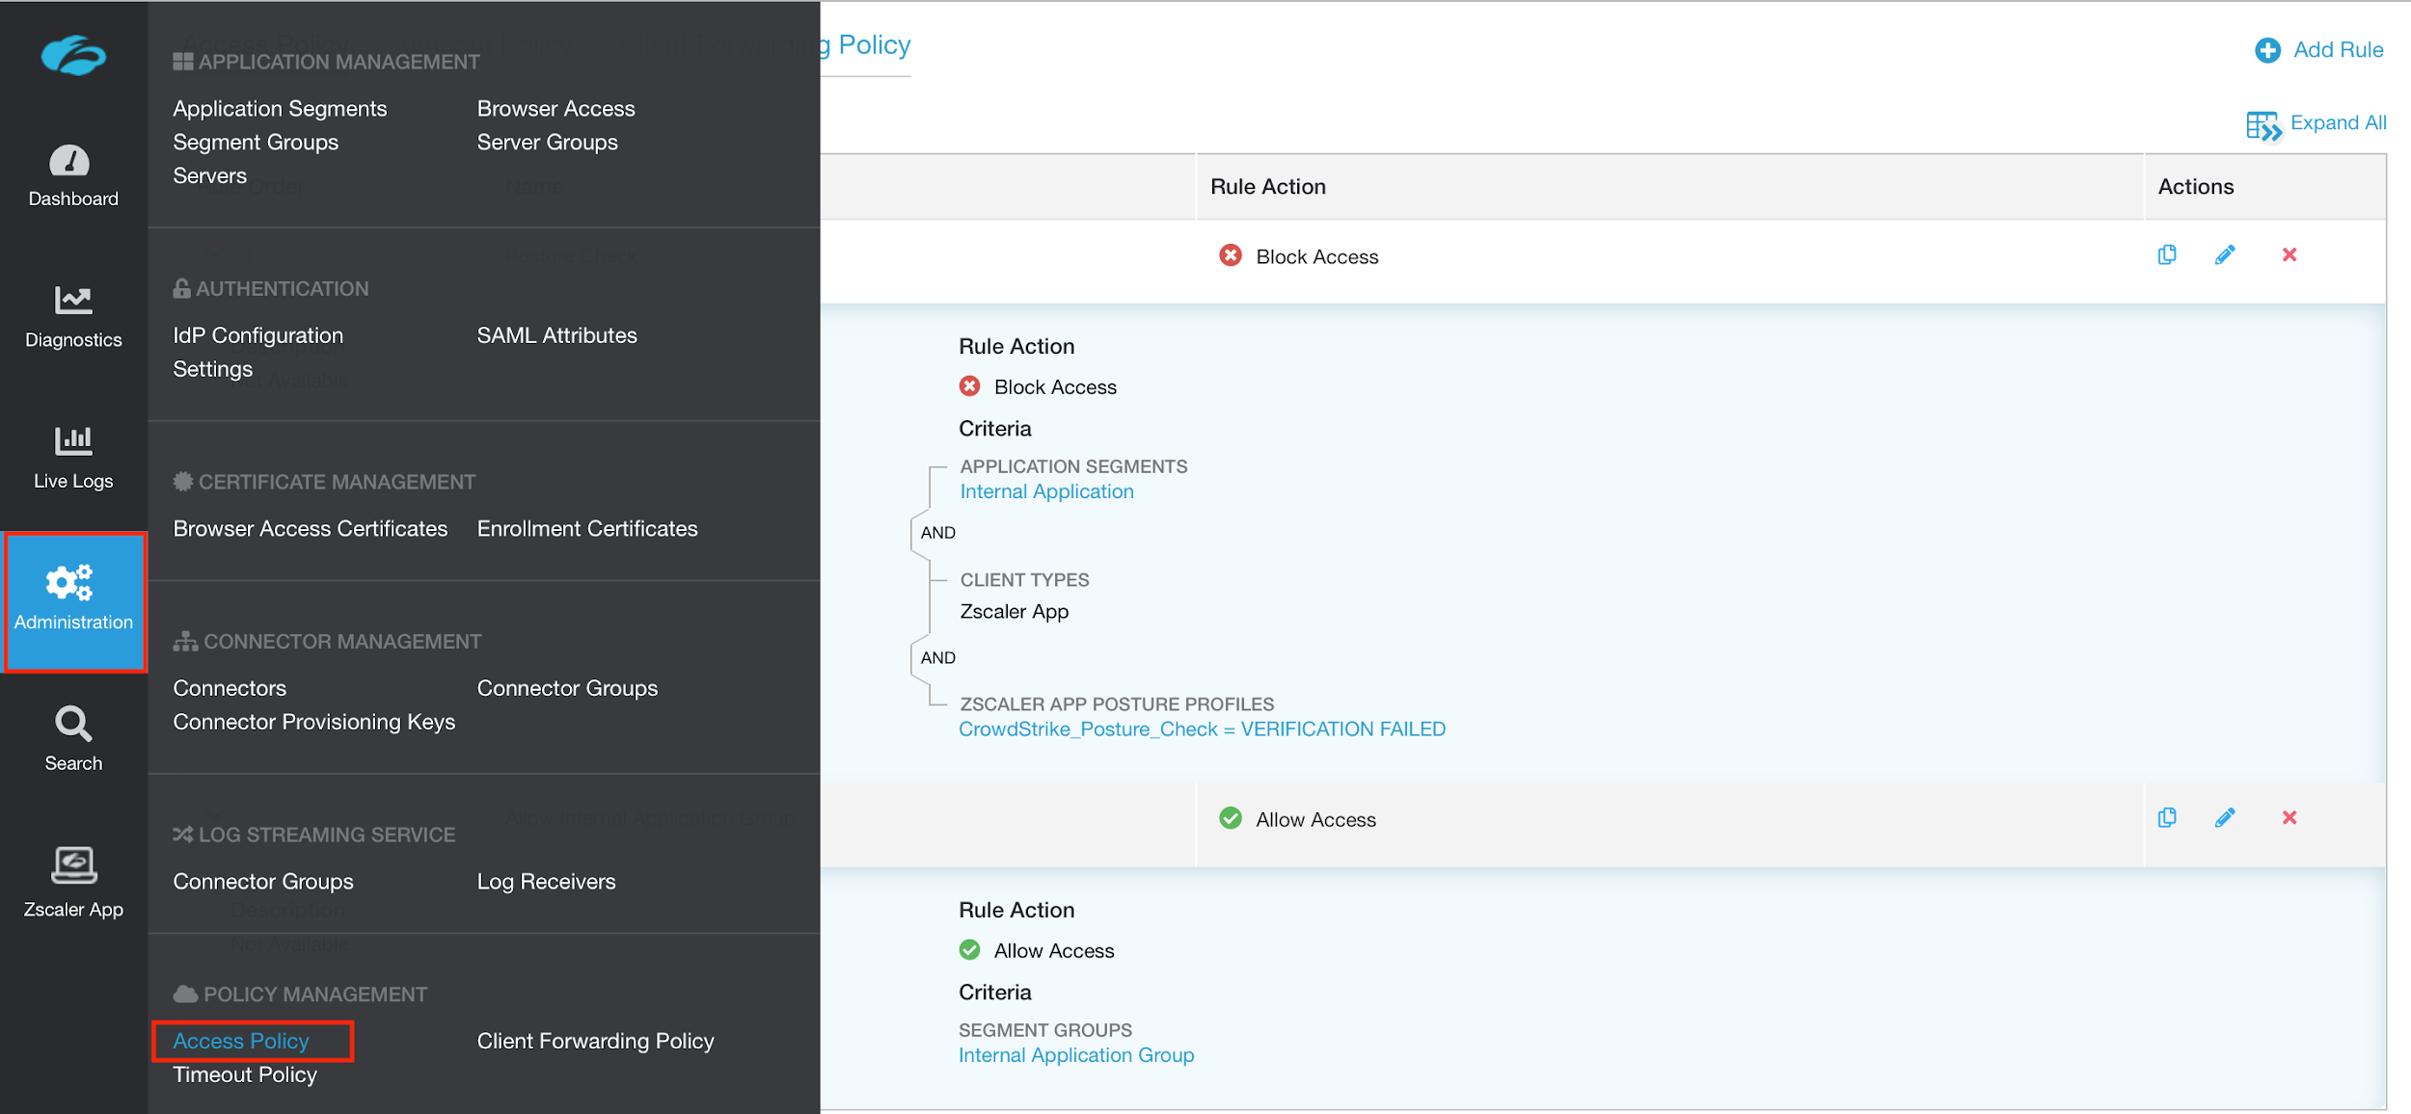
Task: Open the Dashboard sidebar section
Action: (x=73, y=176)
